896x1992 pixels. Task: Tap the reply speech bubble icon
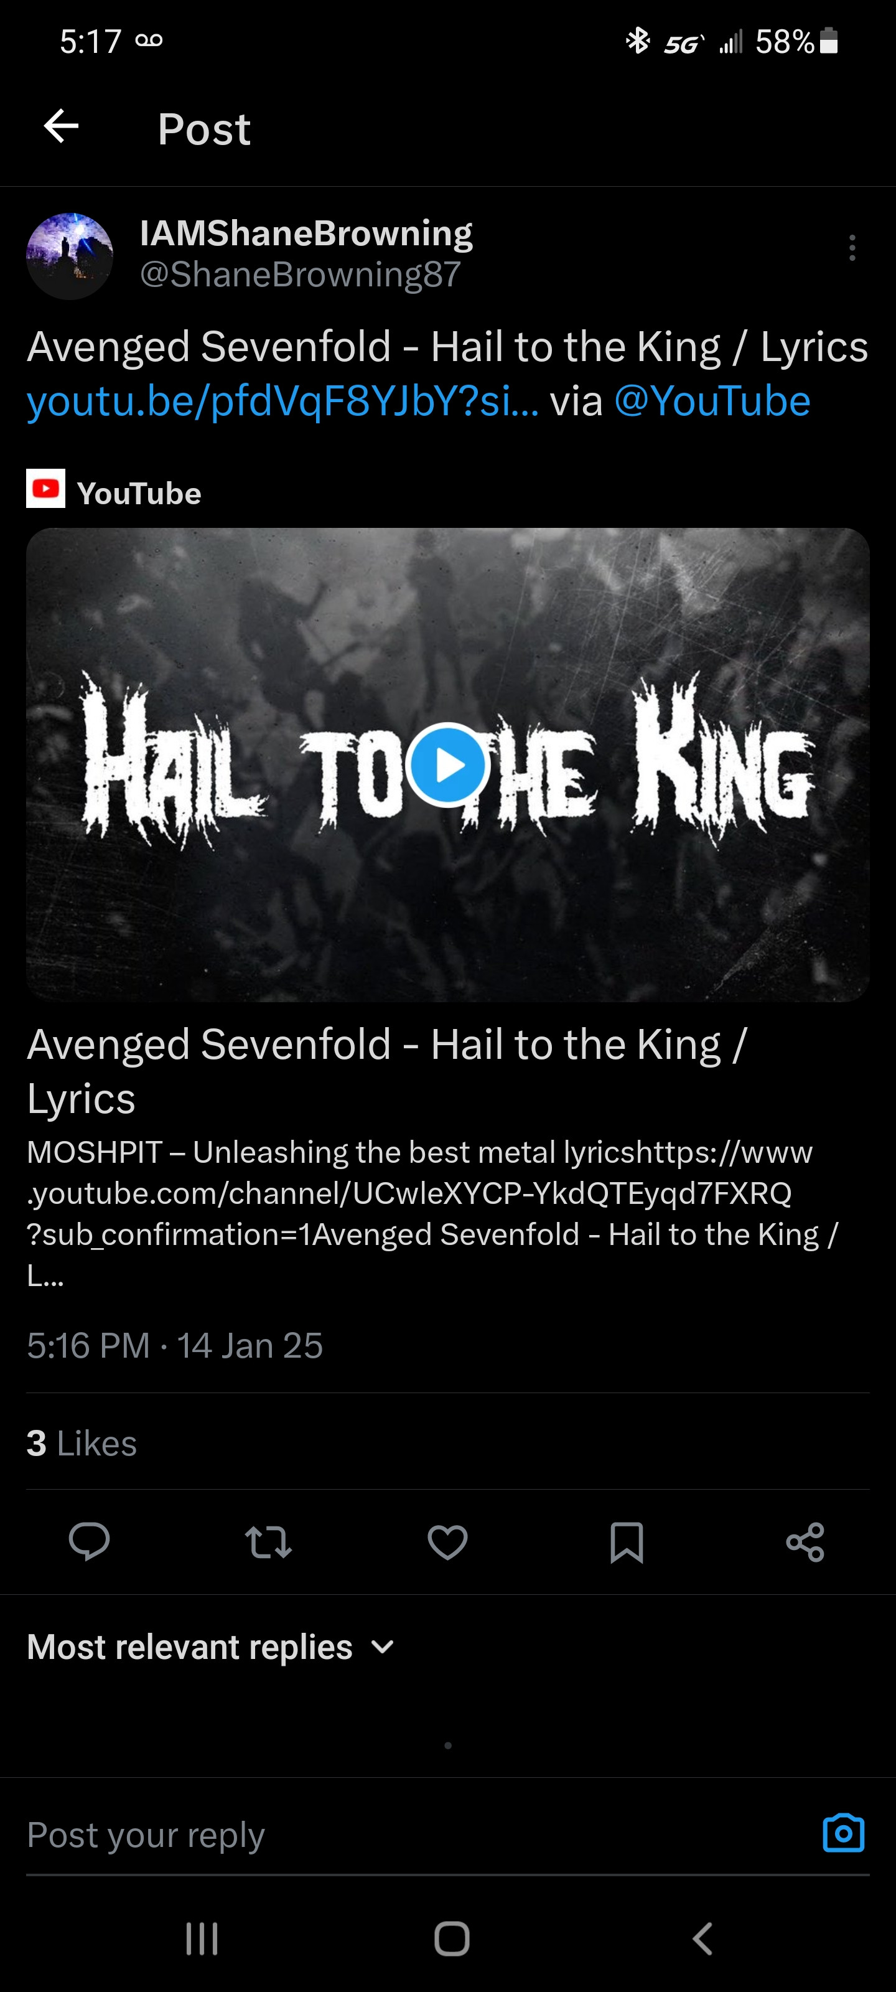coord(89,1542)
